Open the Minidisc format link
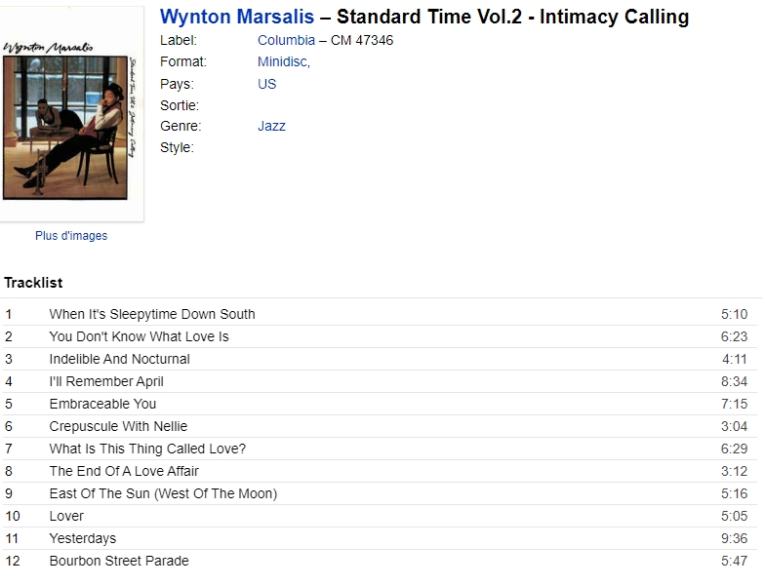765x586 pixels. coord(283,62)
